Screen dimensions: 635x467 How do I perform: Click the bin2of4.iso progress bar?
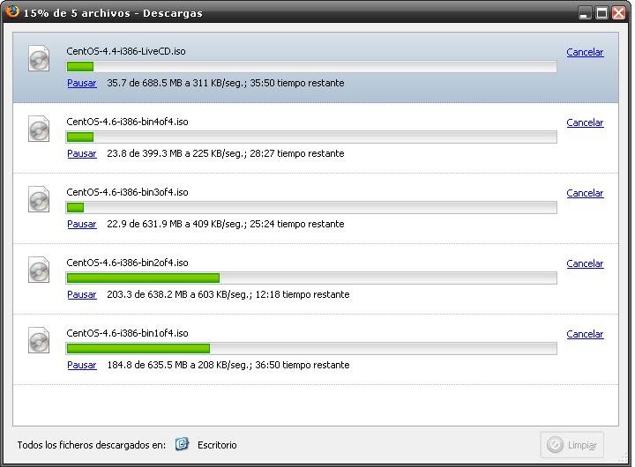pos(311,278)
